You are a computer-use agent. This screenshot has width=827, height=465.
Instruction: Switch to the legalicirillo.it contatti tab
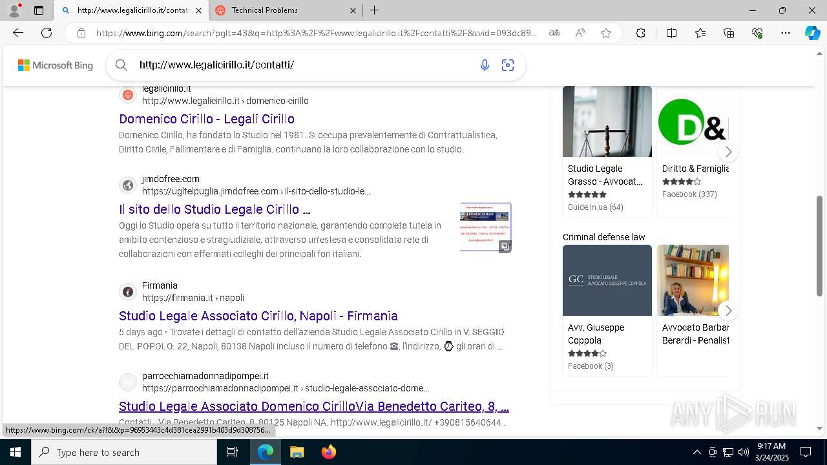tap(129, 10)
